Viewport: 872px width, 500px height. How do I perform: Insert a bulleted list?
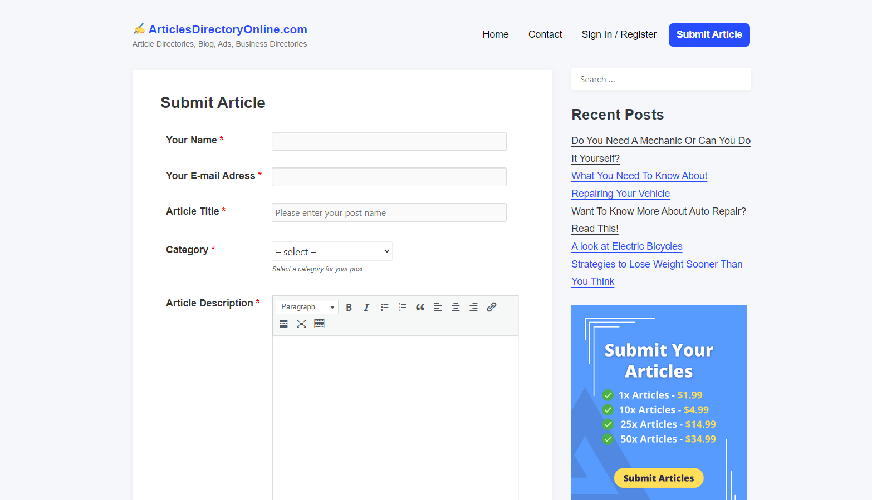[x=384, y=307]
